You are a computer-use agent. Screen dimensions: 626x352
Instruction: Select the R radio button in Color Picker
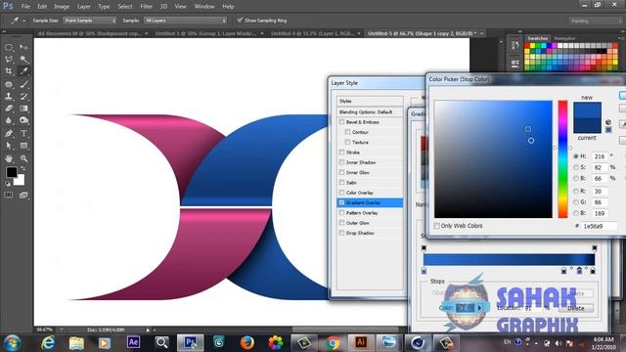[x=576, y=192]
